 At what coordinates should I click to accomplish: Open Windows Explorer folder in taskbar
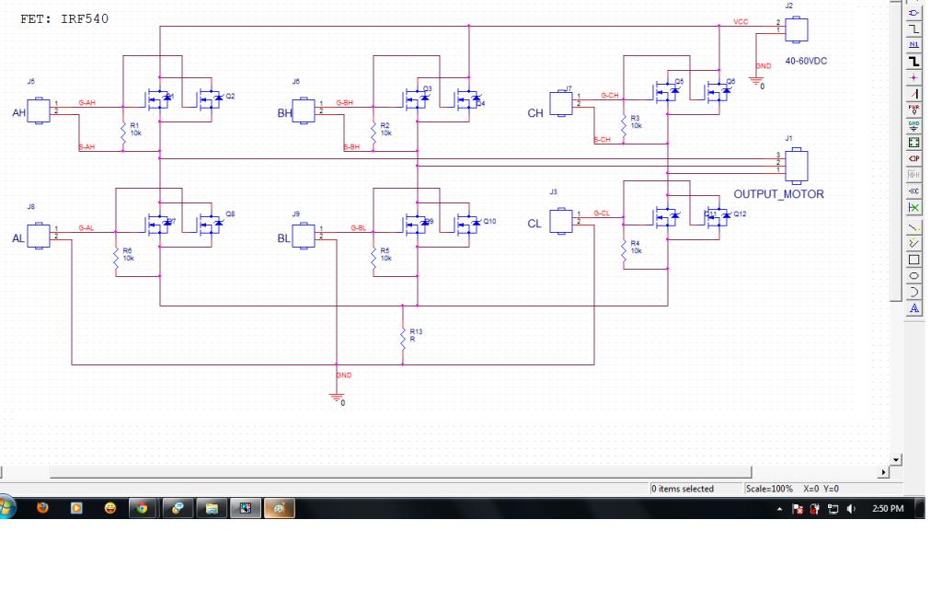pos(212,508)
